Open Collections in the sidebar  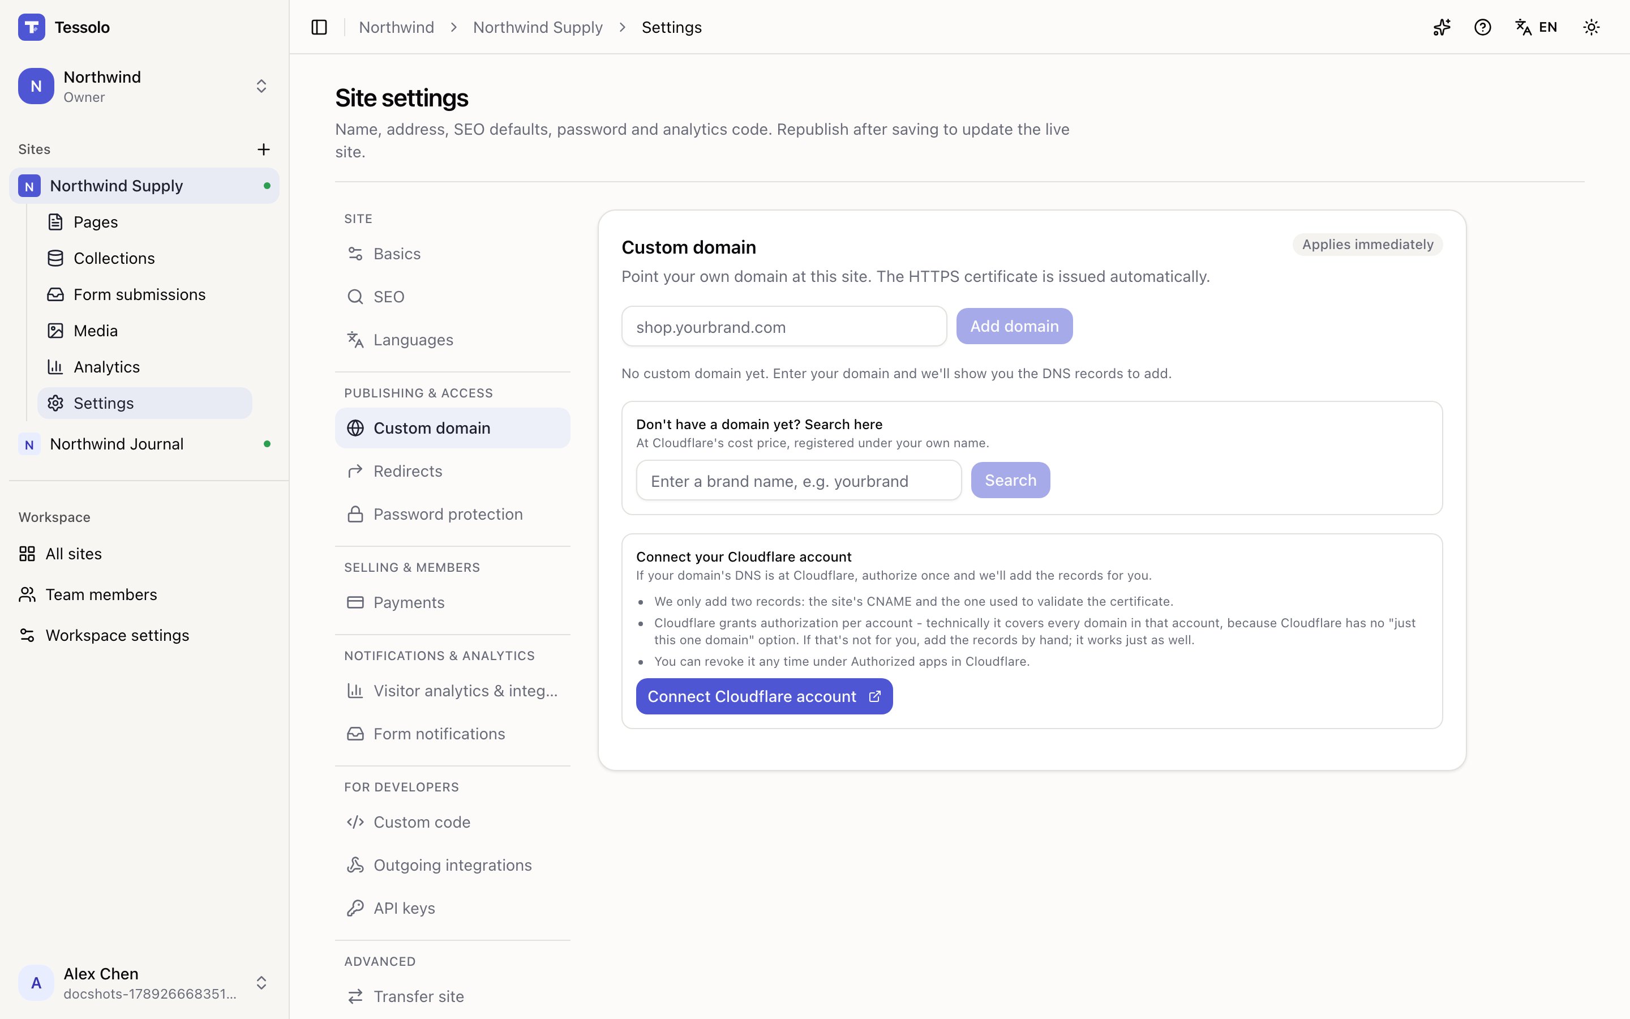(x=145, y=258)
